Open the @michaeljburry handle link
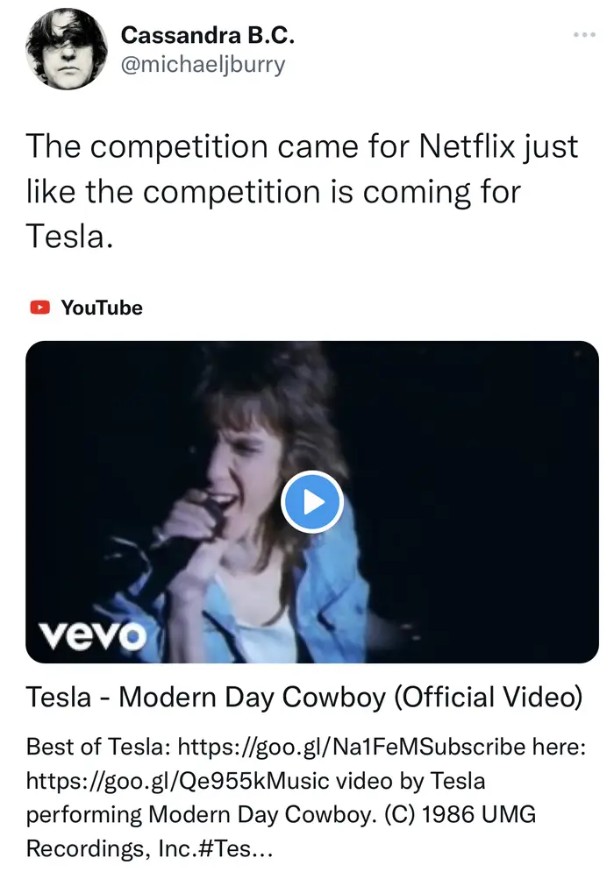This screenshot has width=614, height=872. click(203, 66)
